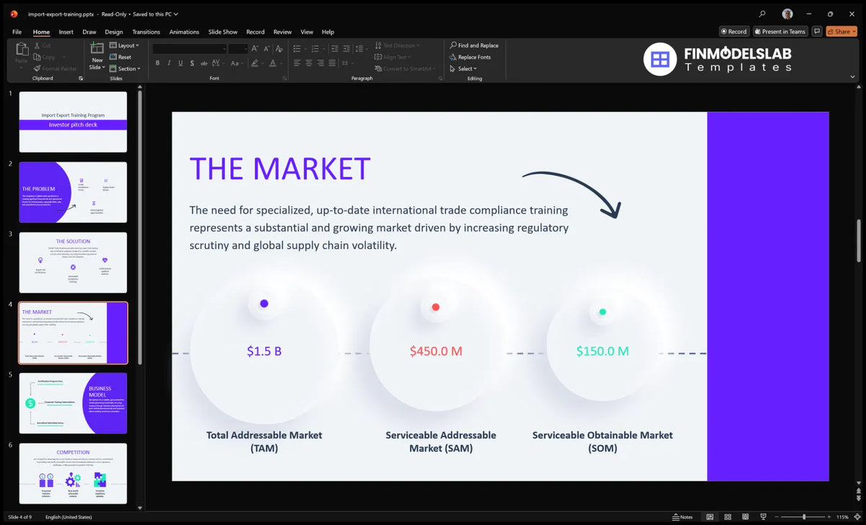Select slide 6 Competition thumbnail
866x525 pixels.
[x=73, y=473]
